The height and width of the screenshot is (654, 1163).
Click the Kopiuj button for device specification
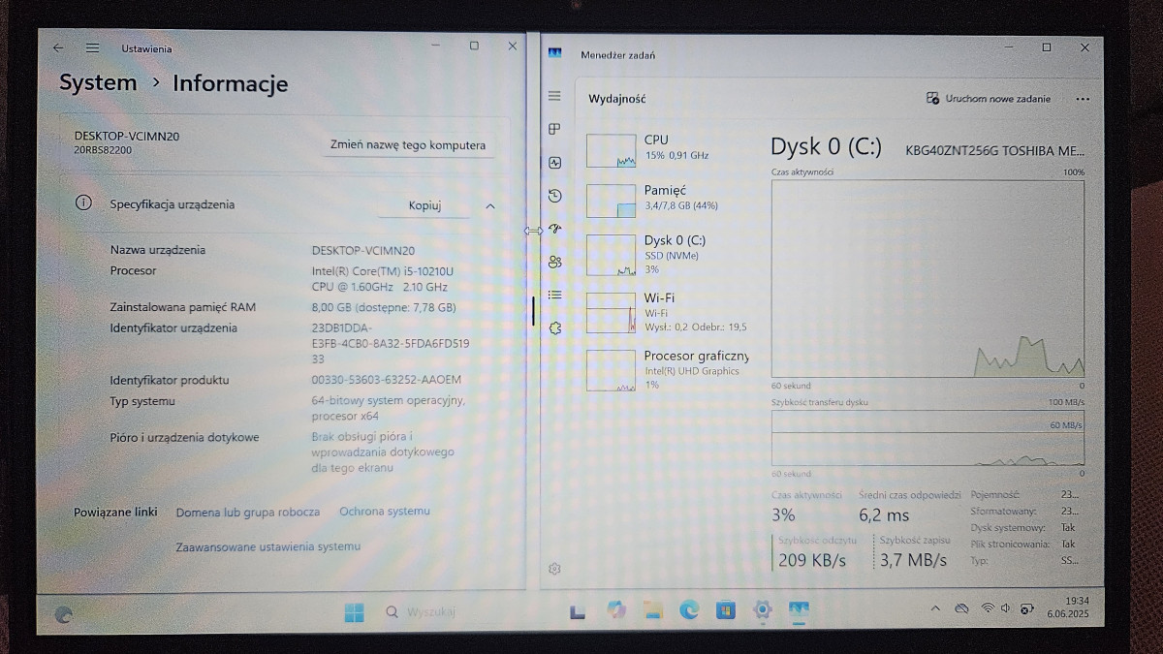click(x=424, y=205)
